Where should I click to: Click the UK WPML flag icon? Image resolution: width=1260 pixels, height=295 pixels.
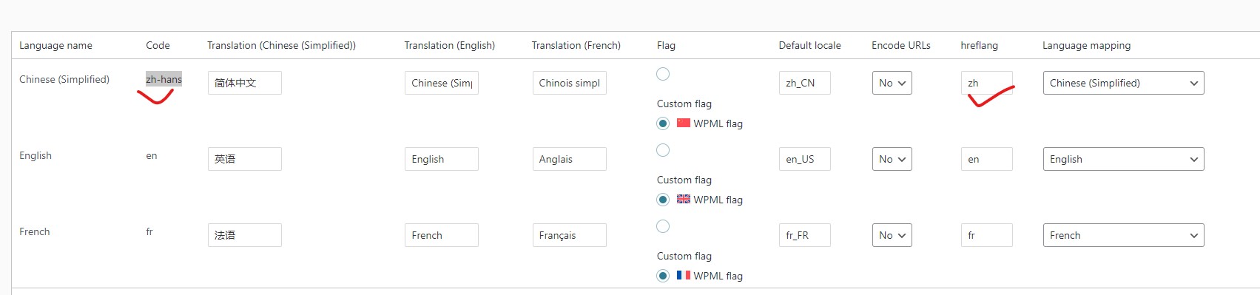click(683, 199)
